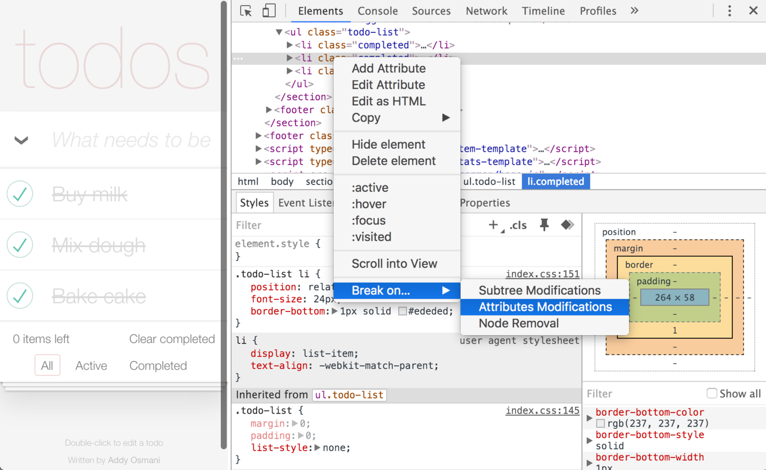Switch to the Sources tab
Screen dimensions: 766x470
[x=431, y=11]
